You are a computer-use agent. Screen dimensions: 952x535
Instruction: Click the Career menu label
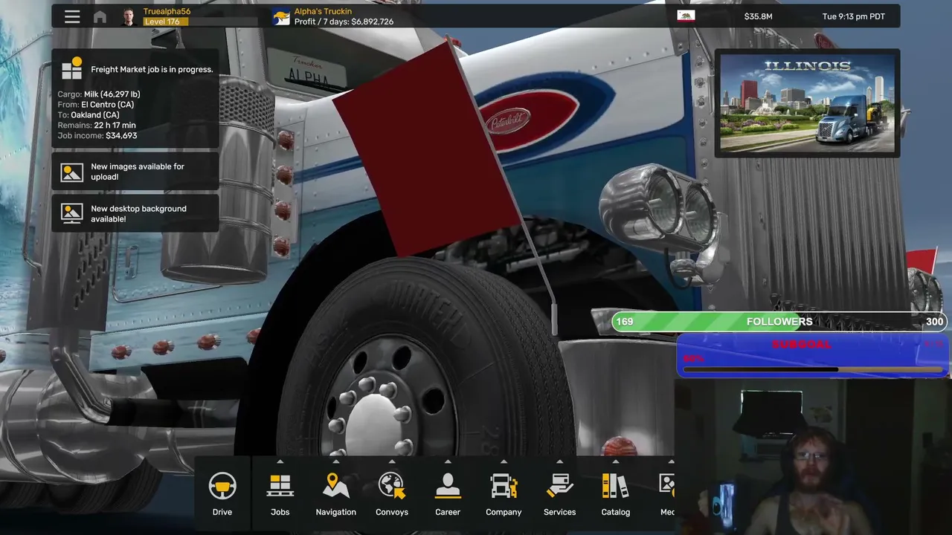(x=448, y=512)
